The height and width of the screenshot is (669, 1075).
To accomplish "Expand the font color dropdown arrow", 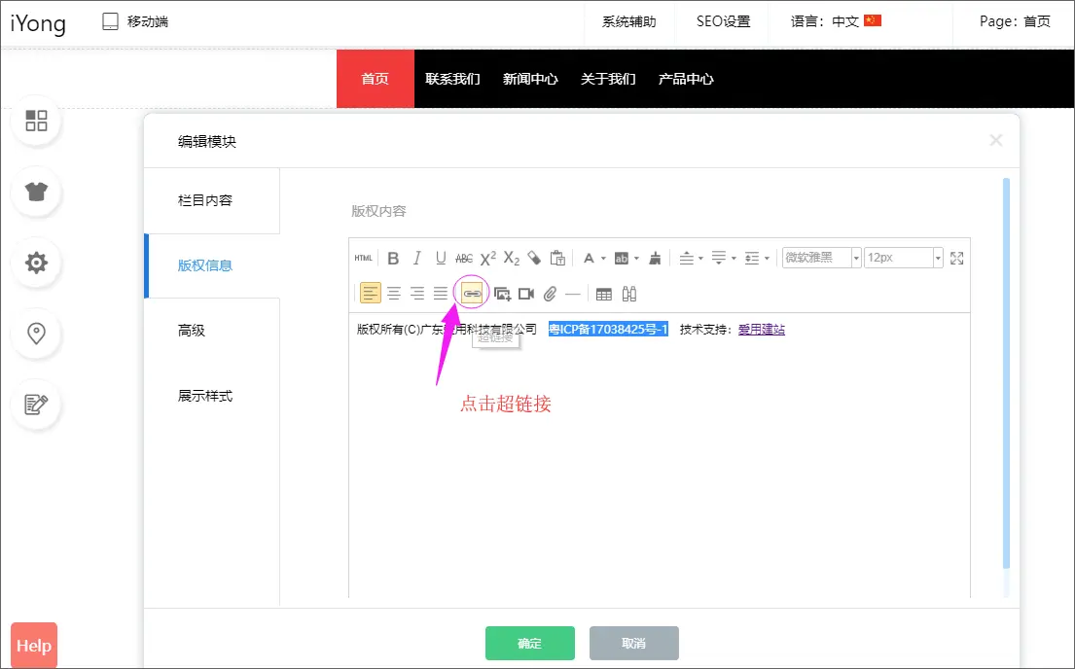I will pos(603,259).
